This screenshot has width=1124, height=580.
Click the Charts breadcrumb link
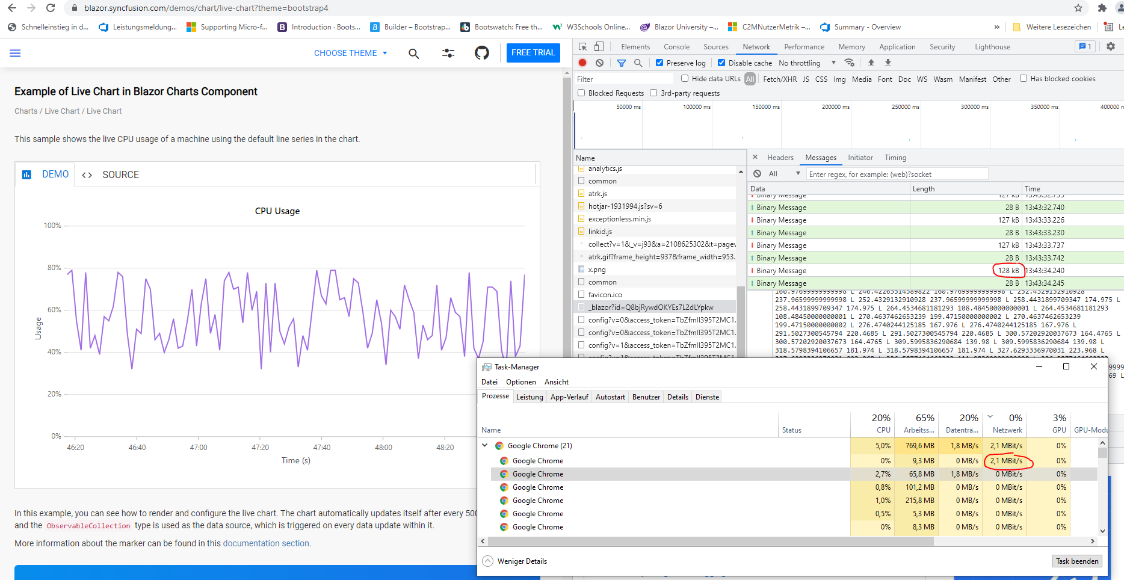(x=26, y=111)
